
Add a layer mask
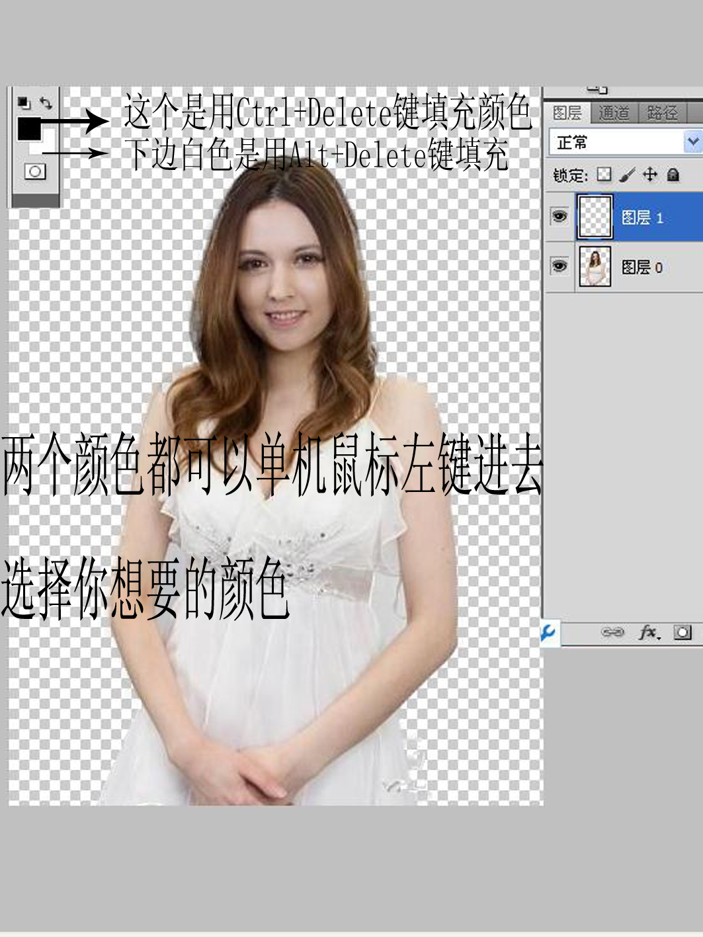682,632
